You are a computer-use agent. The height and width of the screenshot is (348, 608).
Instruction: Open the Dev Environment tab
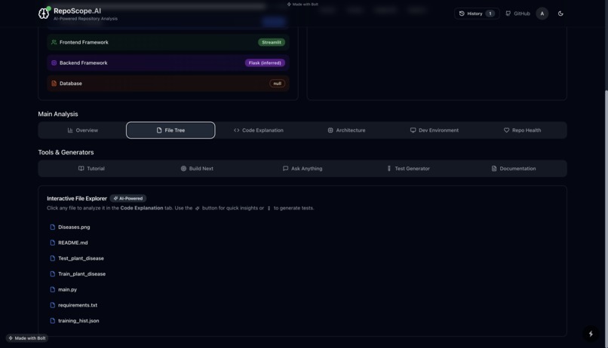[x=435, y=130]
